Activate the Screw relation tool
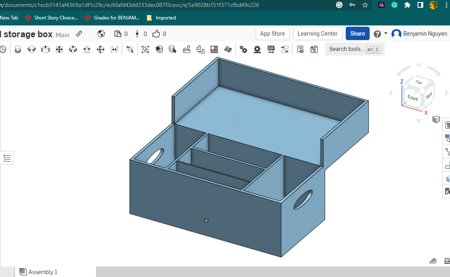The image size is (450, 277). click(271, 49)
